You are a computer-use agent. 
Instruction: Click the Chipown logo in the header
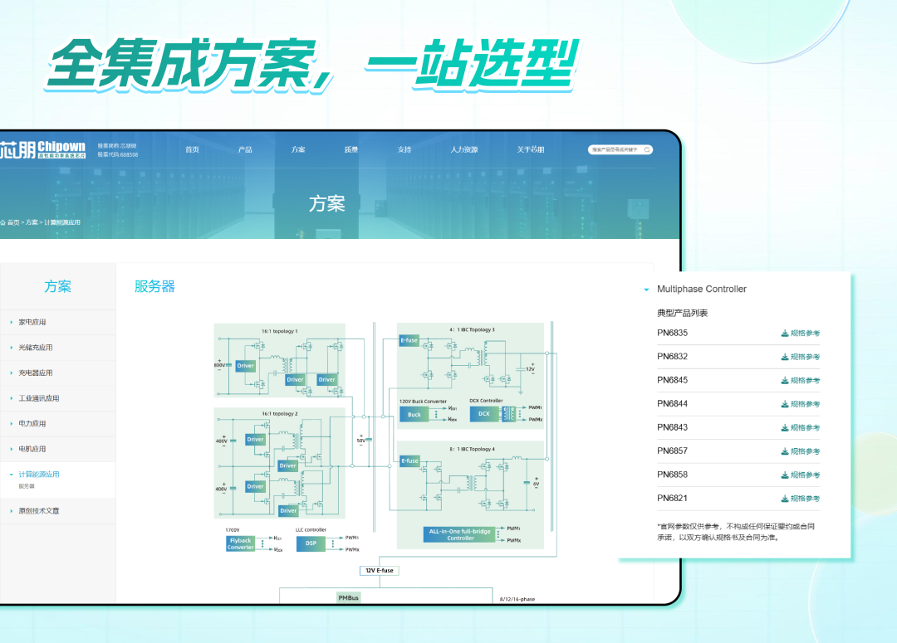click(x=43, y=149)
